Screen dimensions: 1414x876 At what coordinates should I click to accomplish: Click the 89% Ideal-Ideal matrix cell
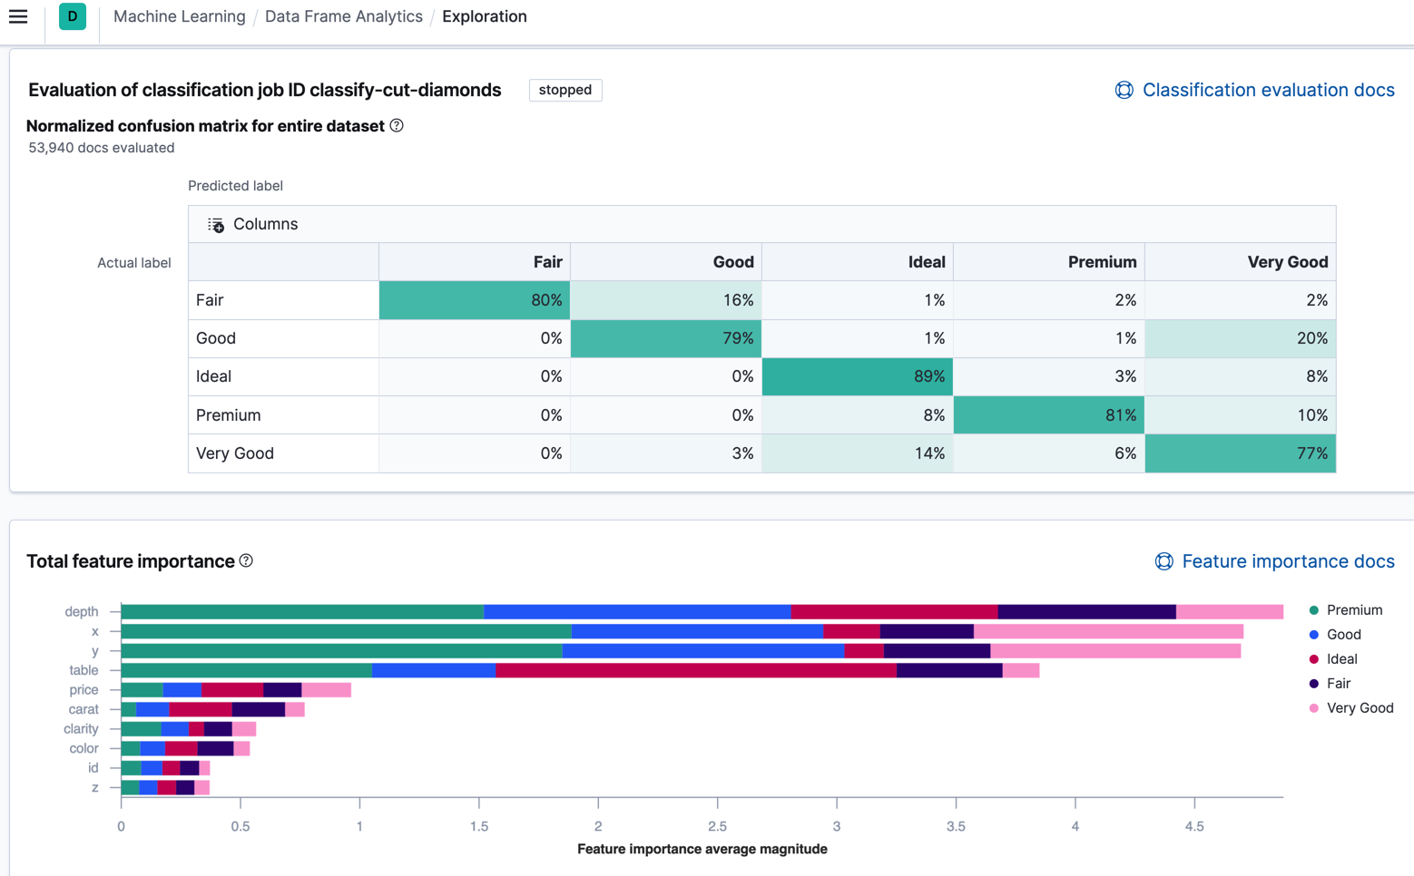[857, 376]
